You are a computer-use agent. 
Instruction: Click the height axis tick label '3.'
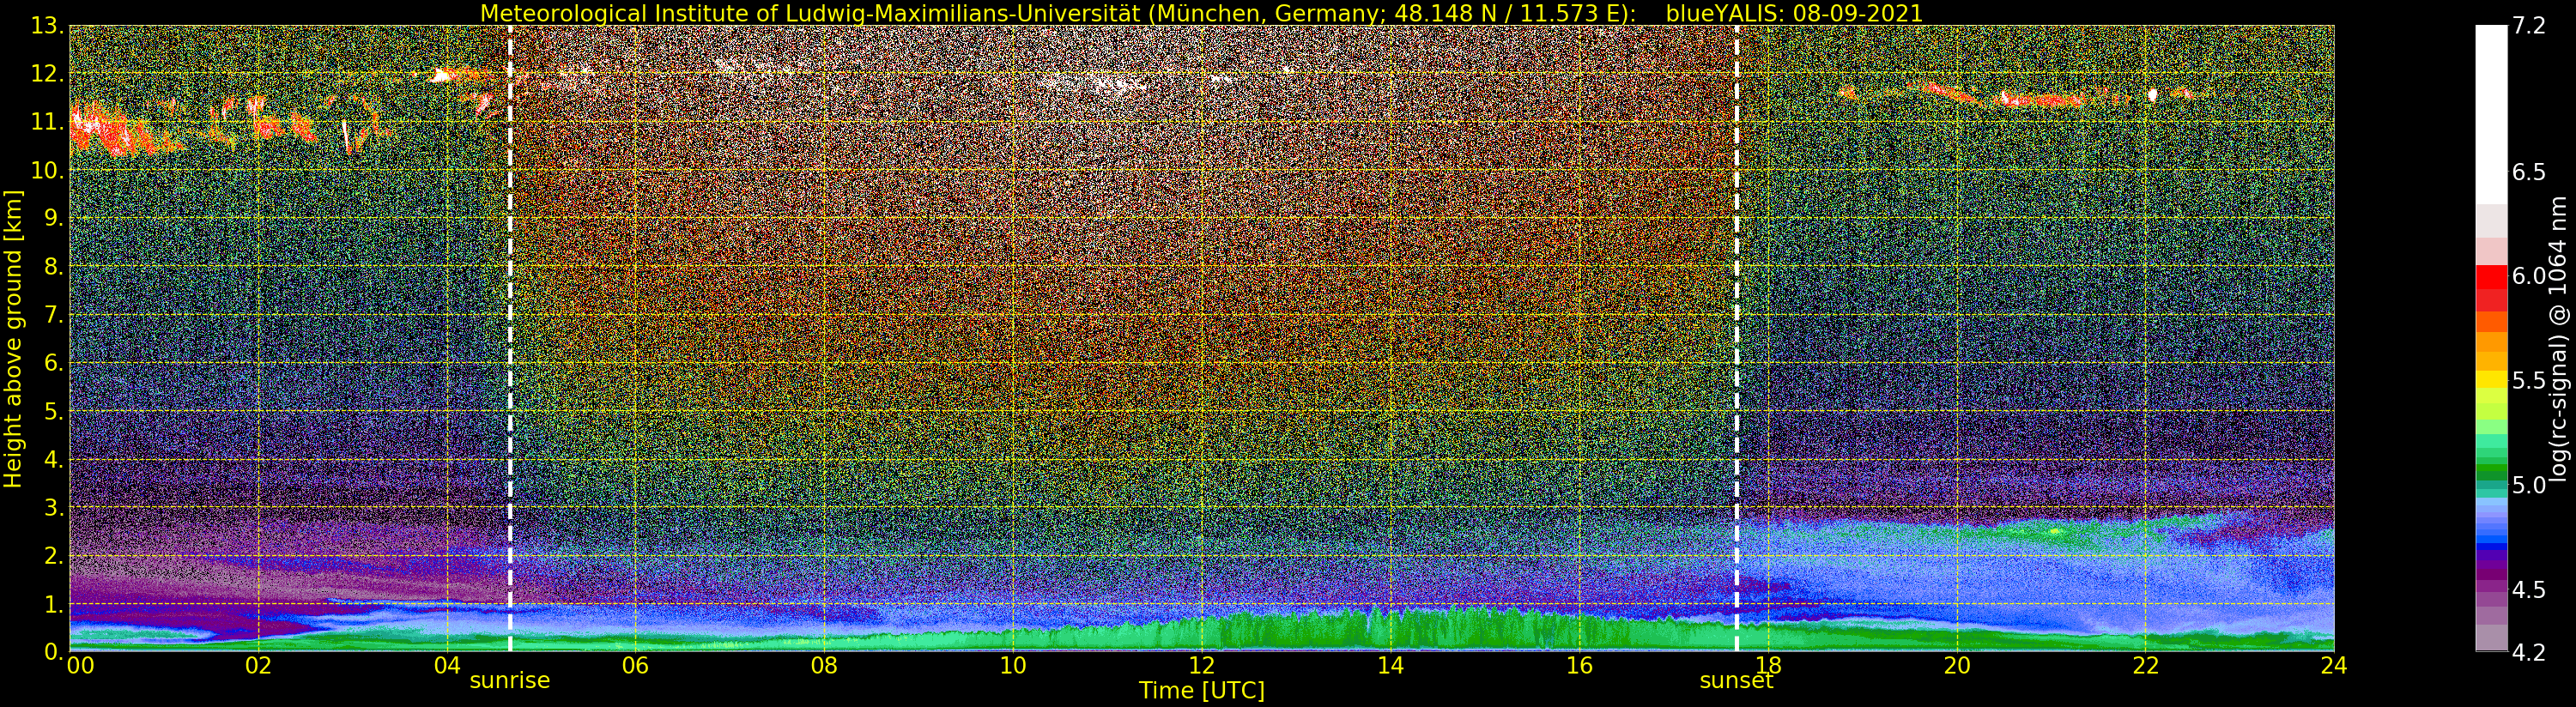(54, 507)
